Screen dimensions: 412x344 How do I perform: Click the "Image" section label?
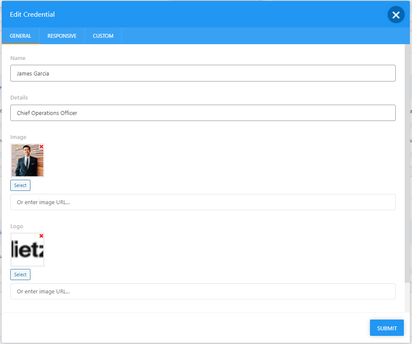pyautogui.click(x=18, y=137)
